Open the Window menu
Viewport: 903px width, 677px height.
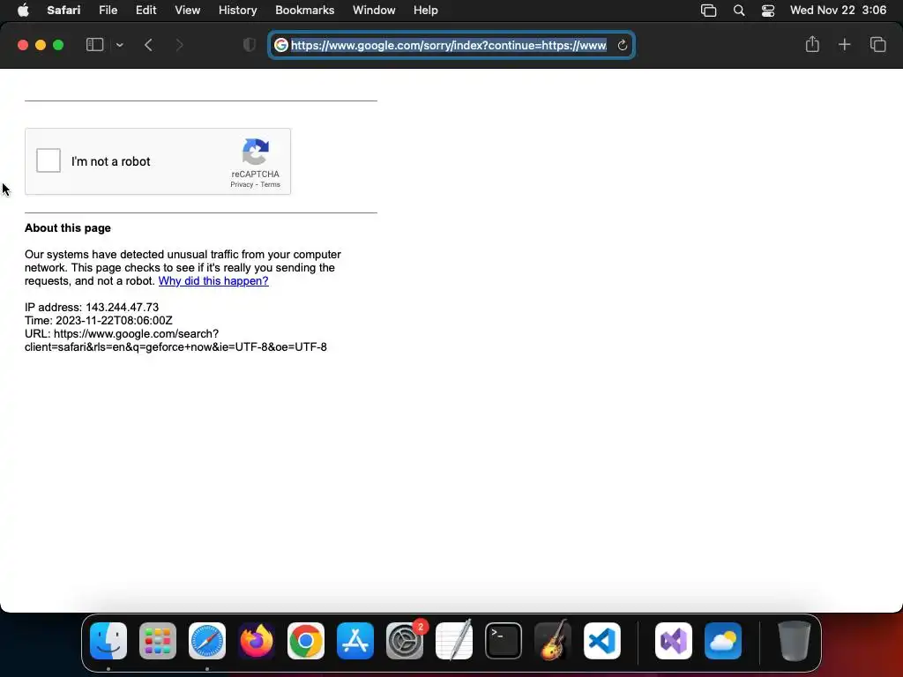point(374,11)
